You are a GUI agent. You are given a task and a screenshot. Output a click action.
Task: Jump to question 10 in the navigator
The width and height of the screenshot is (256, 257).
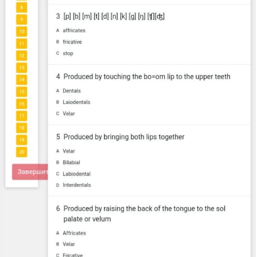pyautogui.click(x=22, y=31)
